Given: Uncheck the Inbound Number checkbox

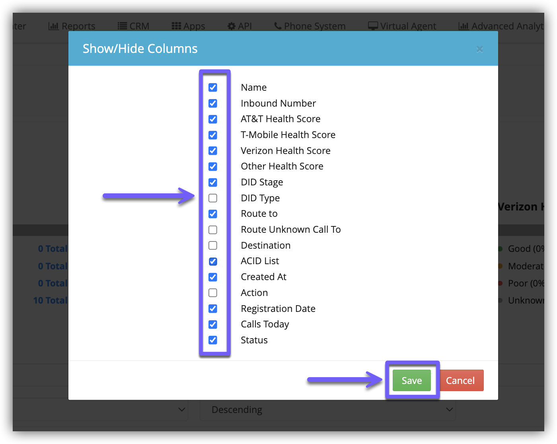Looking at the screenshot, I should [213, 103].
